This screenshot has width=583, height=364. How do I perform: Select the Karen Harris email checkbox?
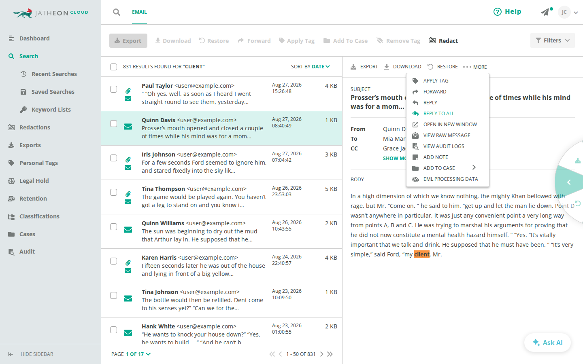114,261
